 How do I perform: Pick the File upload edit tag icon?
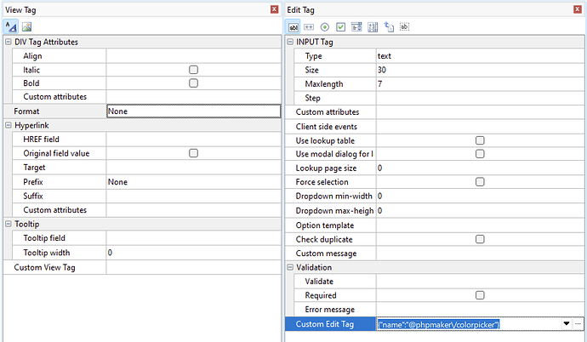[389, 26]
